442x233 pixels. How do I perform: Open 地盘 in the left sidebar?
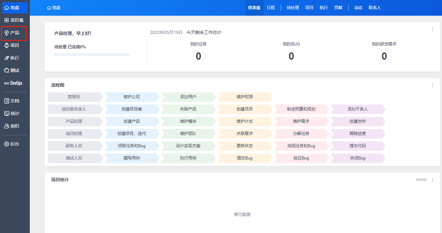tap(15, 7)
